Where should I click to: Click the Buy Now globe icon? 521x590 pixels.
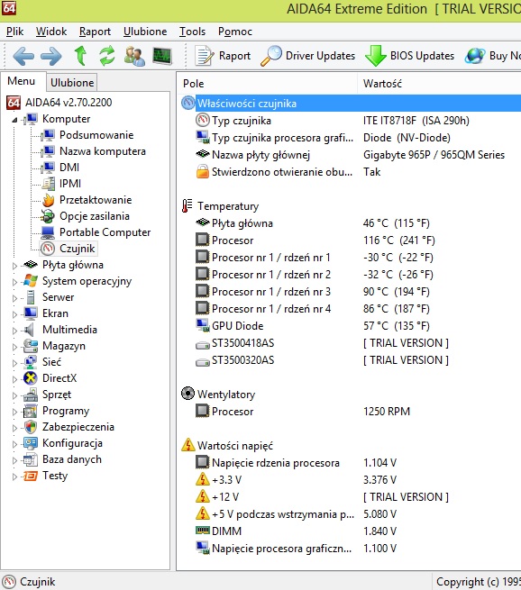[x=475, y=56]
